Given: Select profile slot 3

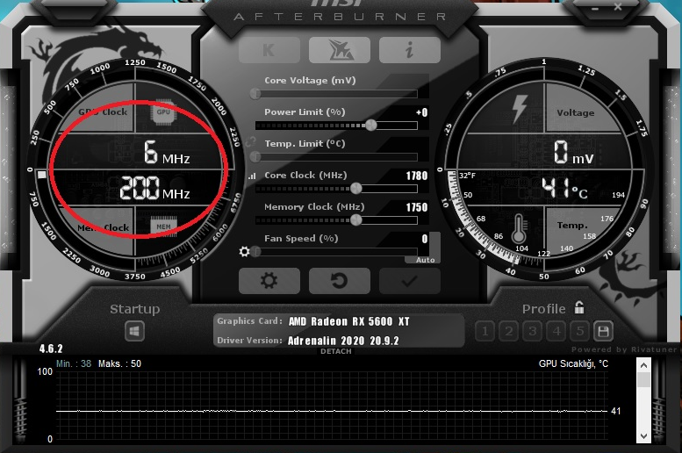Looking at the screenshot, I should click(x=532, y=332).
